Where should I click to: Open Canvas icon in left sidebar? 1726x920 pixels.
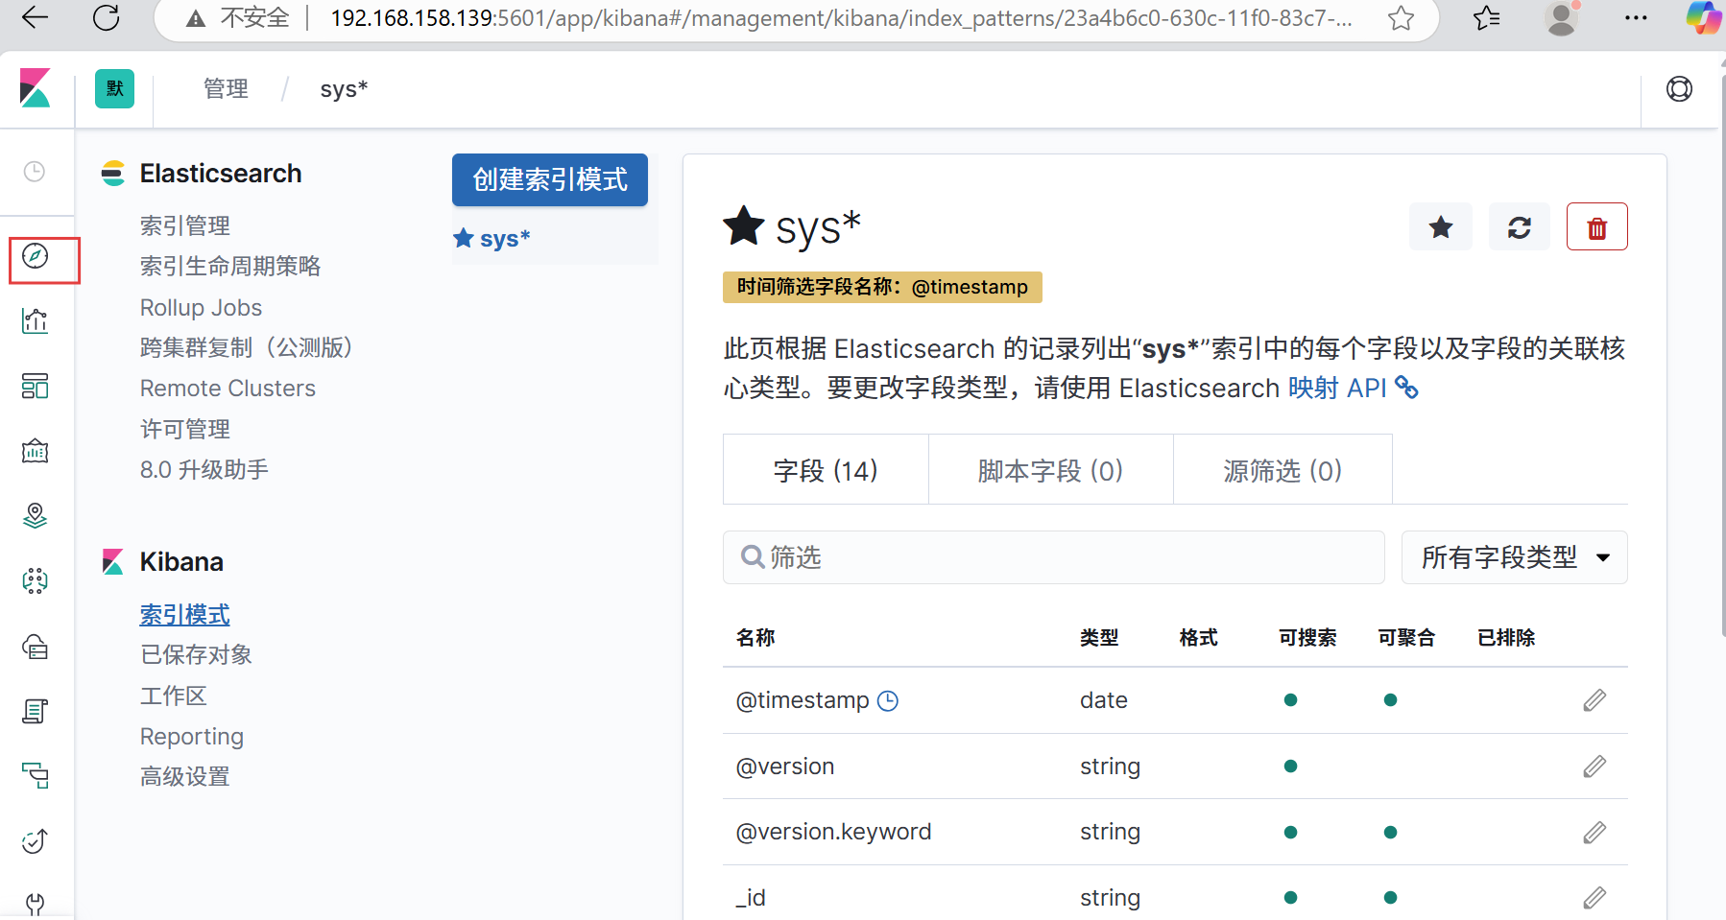click(x=36, y=451)
